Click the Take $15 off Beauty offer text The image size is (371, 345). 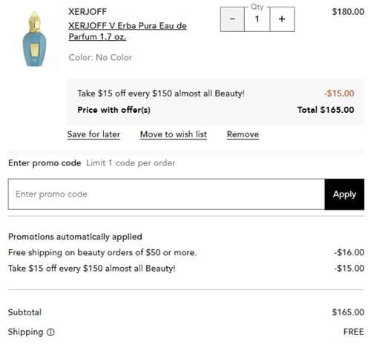coord(161,93)
